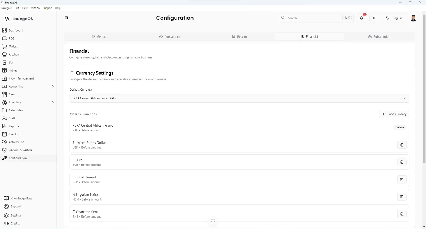This screenshot has height=229, width=426.
Task: Click the '£ British Pound' currency name
Action: (x=84, y=177)
